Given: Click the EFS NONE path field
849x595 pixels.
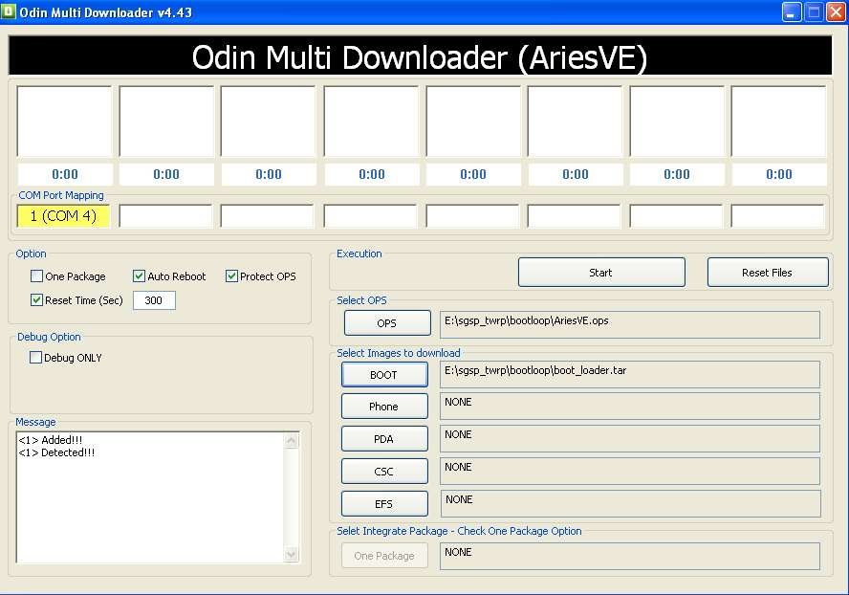Looking at the screenshot, I should [630, 503].
